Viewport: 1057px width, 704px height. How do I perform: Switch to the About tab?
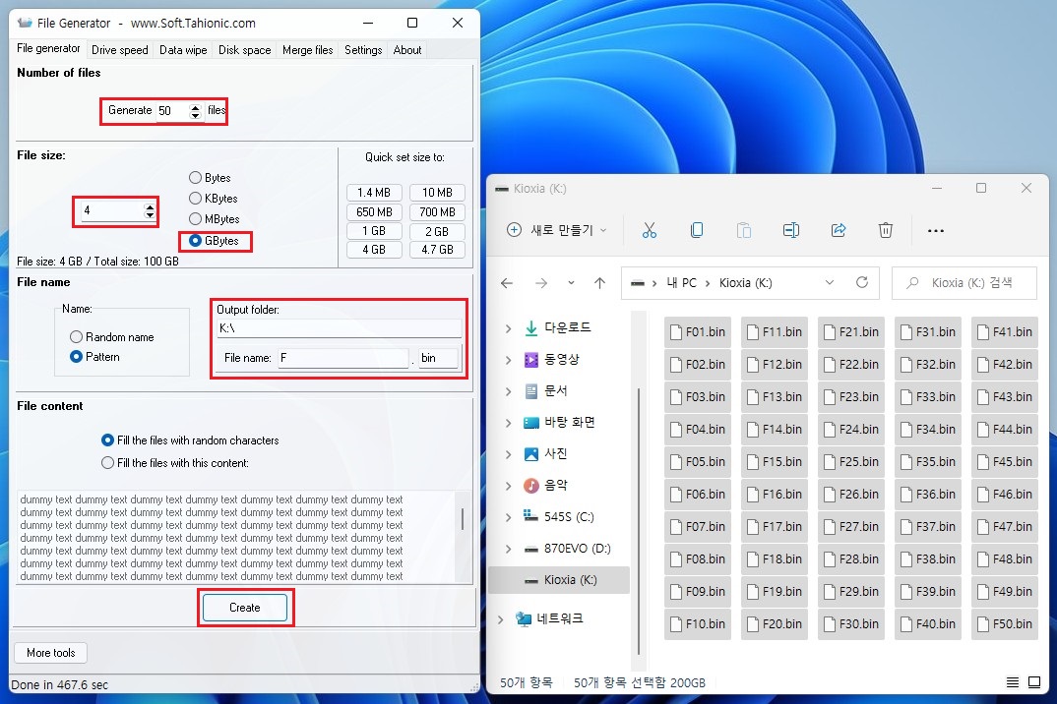point(407,50)
